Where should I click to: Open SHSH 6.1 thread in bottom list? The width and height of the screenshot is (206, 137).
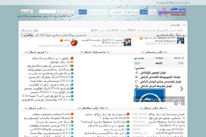(x=50, y=129)
